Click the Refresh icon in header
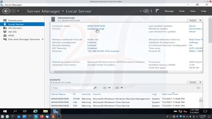Viewport: 212px width, 119px height. [146, 11]
